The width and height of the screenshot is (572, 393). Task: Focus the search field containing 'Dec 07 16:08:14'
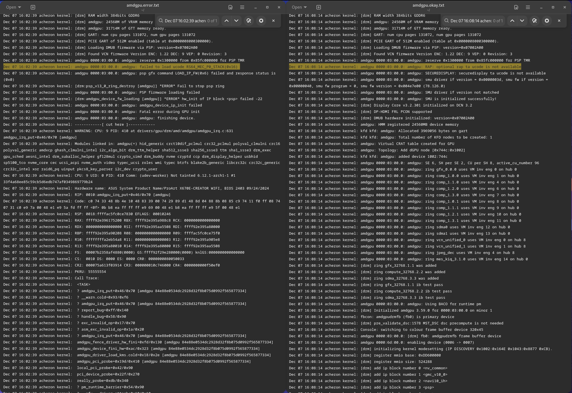tap(474, 21)
